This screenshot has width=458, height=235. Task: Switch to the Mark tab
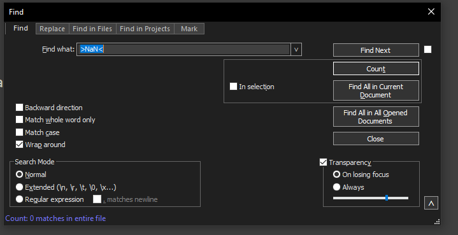pos(189,29)
